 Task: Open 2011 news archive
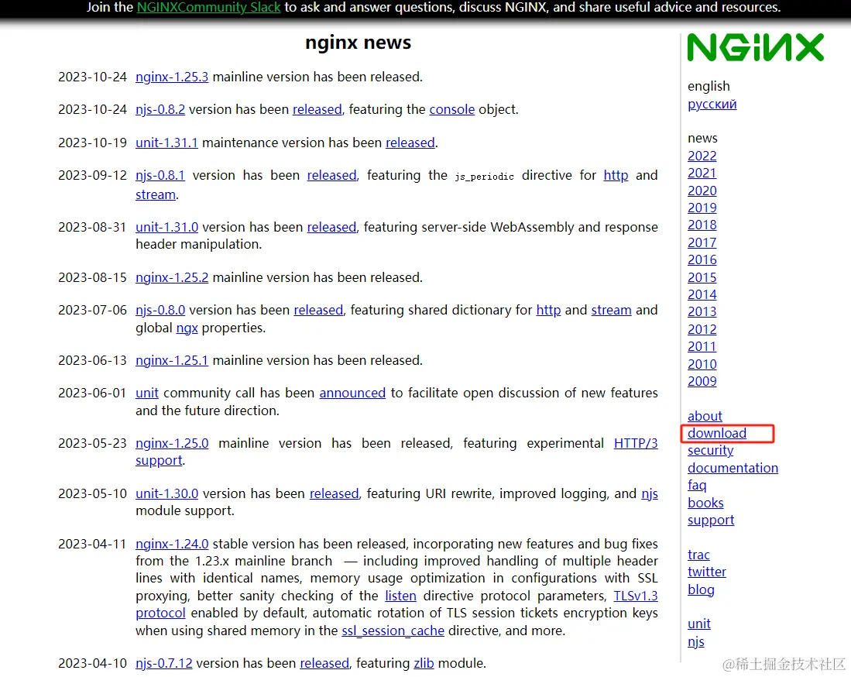[702, 347]
